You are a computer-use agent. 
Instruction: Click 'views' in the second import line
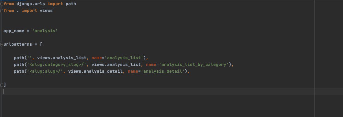pos(46,11)
